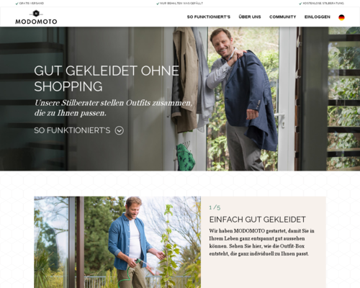Click the checkmark beside Gratis Versand
360x288 pixels.
pos(17,4)
